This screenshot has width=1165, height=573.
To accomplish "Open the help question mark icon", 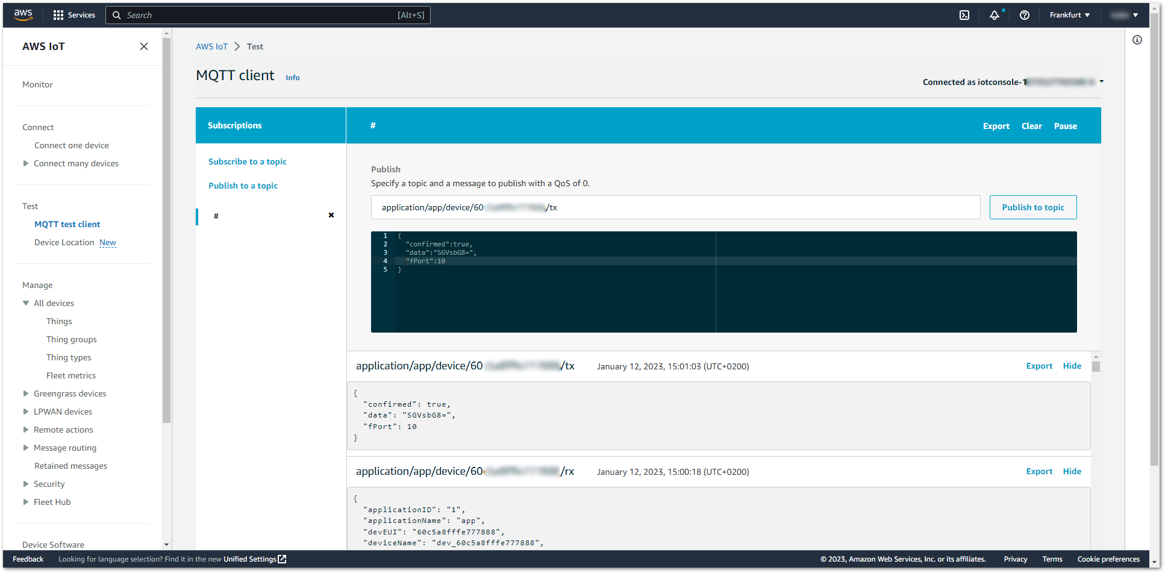I will point(1025,15).
